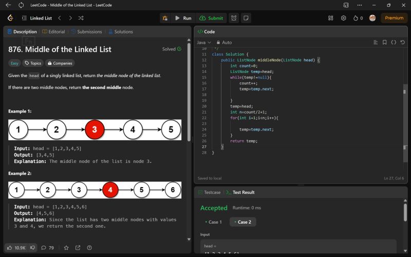The image size is (411, 257).
Task: Star this problem as favorite
Action: coord(66,248)
